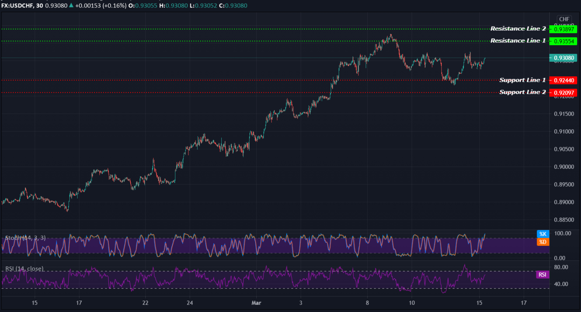Viewport: 581px width, 312px height.
Task: Click the %K stochastic tag
Action: click(543, 234)
